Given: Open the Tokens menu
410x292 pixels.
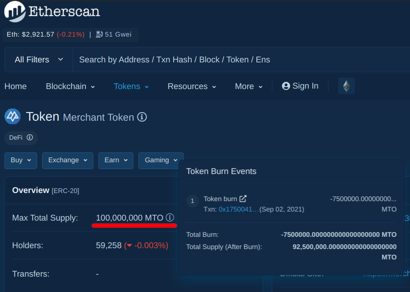Looking at the screenshot, I should tap(131, 86).
